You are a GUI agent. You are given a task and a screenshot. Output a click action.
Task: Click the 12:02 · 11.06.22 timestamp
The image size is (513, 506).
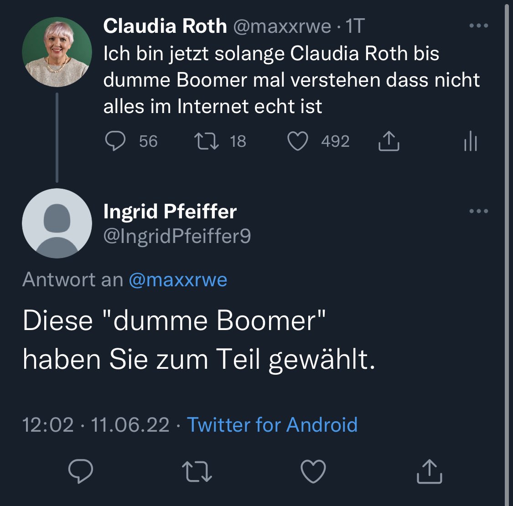coord(96,425)
